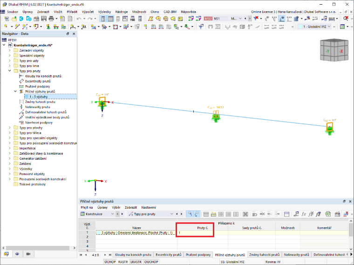Image resolution: width=354 pixels, height=265 pixels.
Task: Click the funnel filter with red X icon
Action: 256,19
